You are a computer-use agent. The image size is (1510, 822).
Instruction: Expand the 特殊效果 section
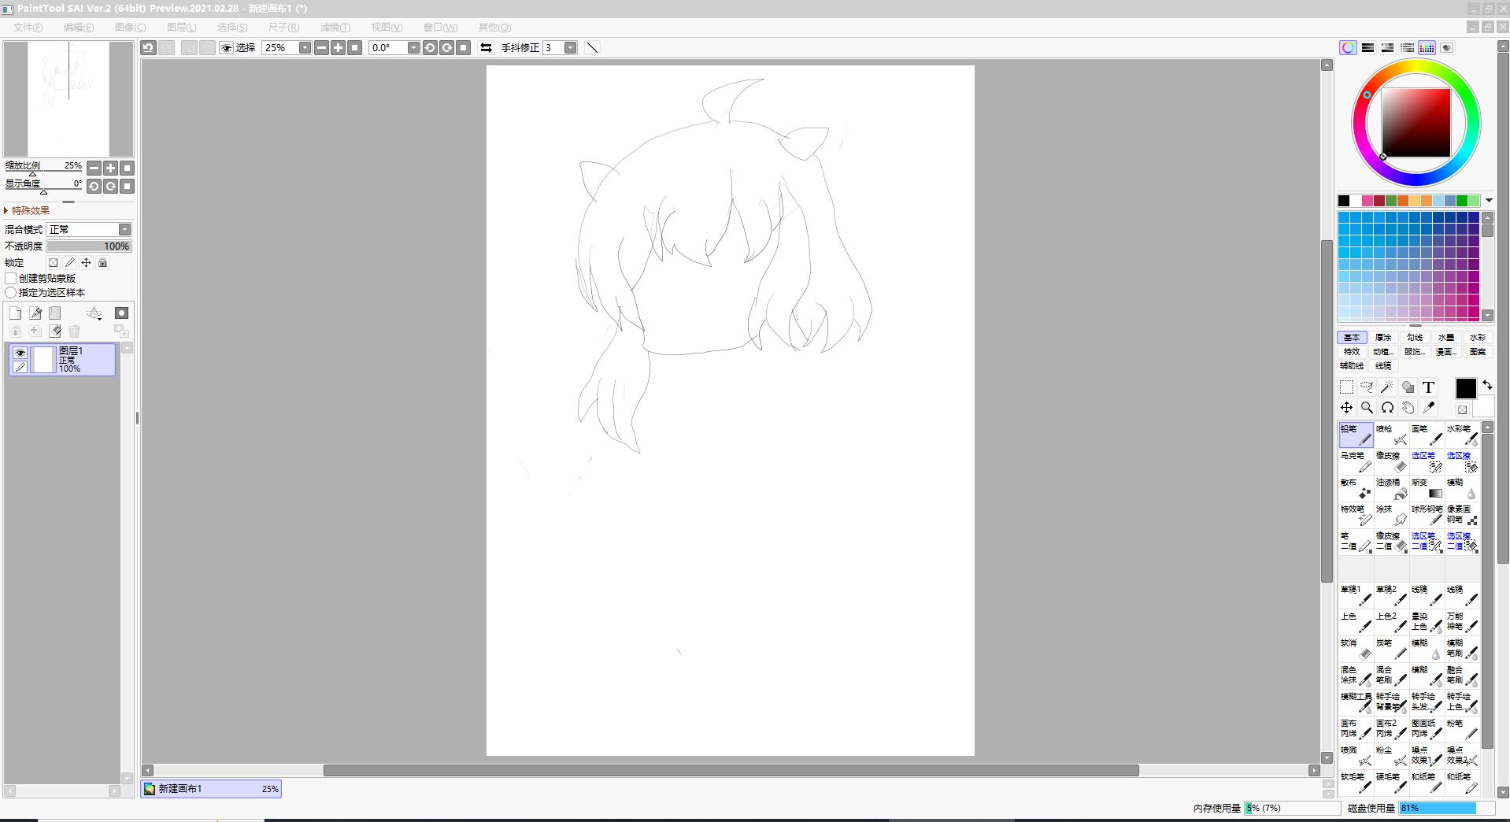(x=28, y=210)
